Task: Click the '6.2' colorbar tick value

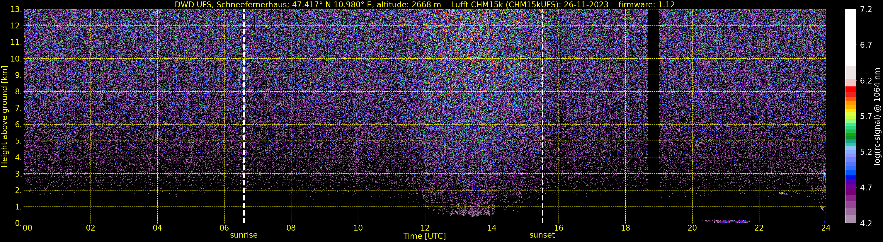Action: (x=866, y=81)
